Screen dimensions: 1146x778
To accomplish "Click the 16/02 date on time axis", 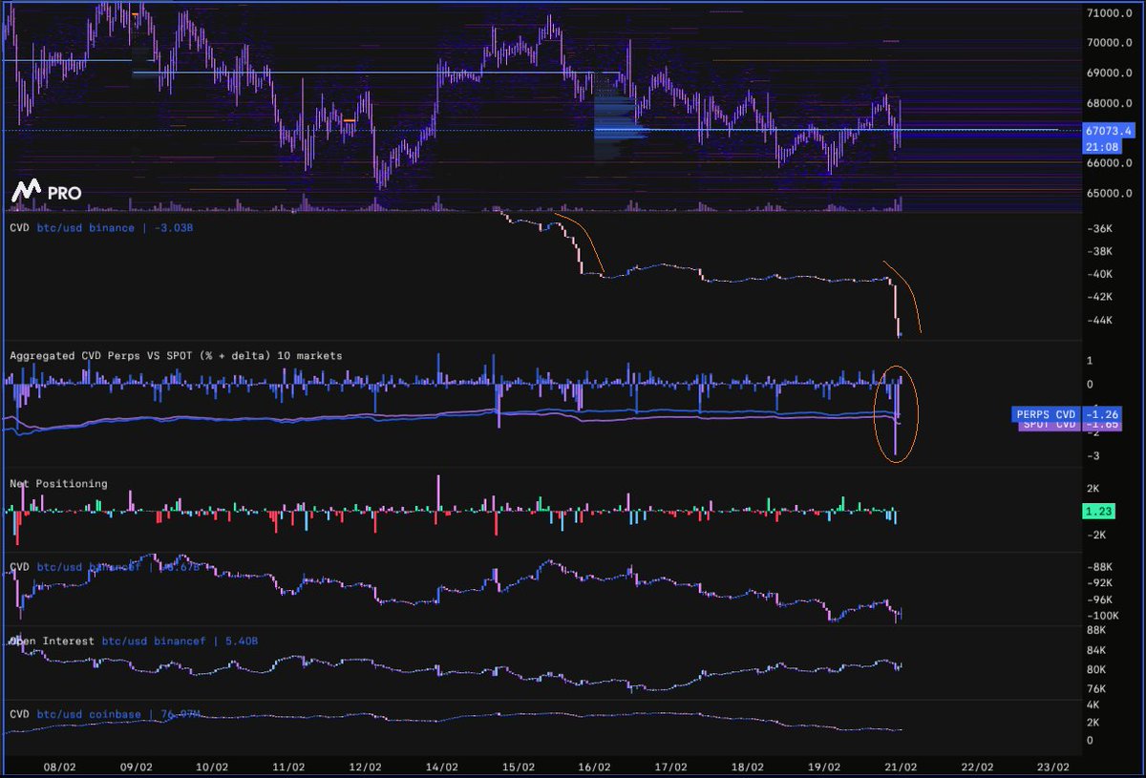I will (594, 767).
